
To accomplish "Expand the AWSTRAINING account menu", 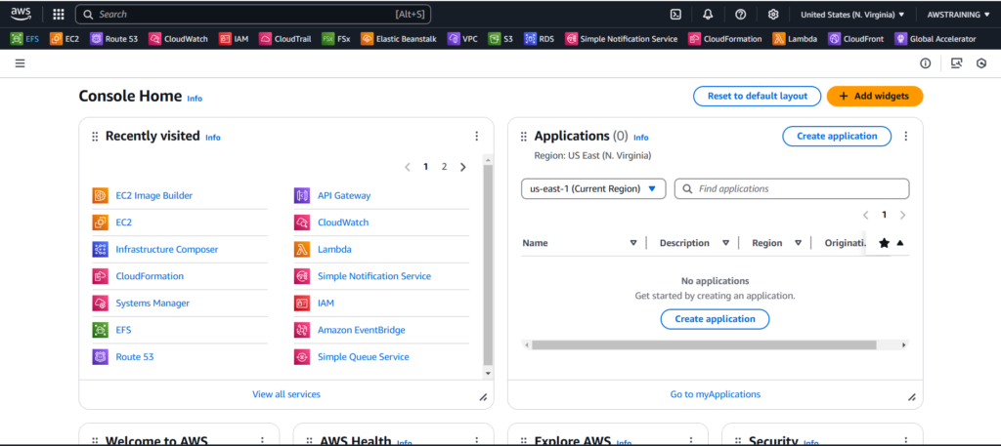I will pos(958,15).
